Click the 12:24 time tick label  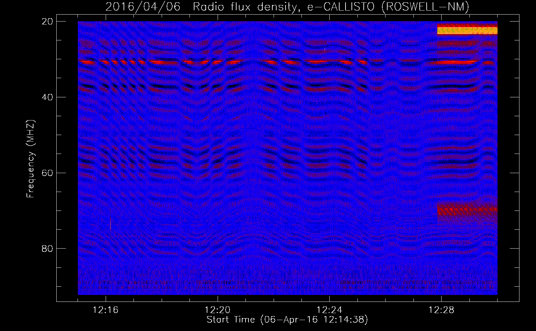[x=330, y=310]
